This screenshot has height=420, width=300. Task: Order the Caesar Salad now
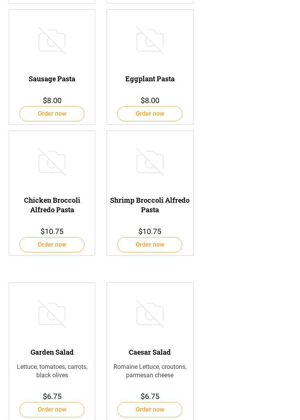coord(150,410)
